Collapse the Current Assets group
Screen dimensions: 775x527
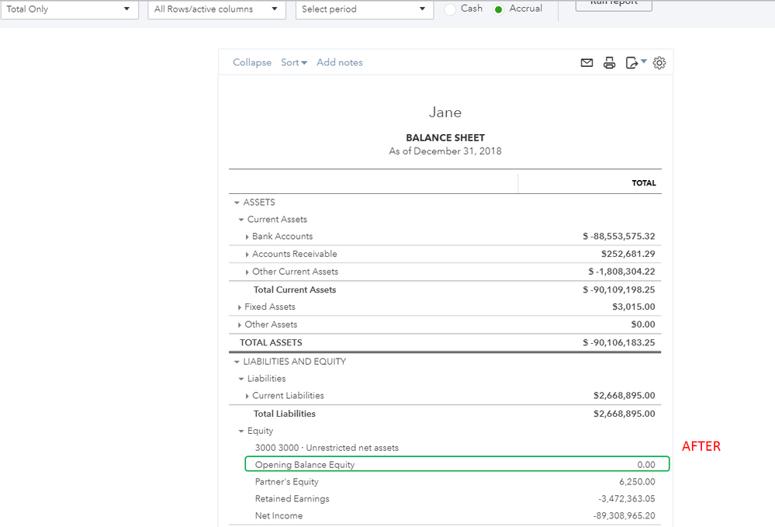tap(241, 220)
